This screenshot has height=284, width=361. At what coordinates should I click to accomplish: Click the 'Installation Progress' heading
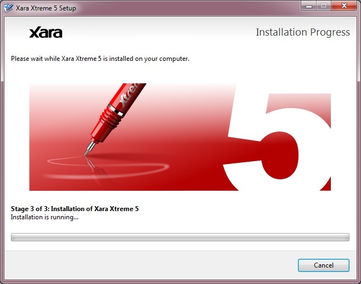click(x=303, y=32)
